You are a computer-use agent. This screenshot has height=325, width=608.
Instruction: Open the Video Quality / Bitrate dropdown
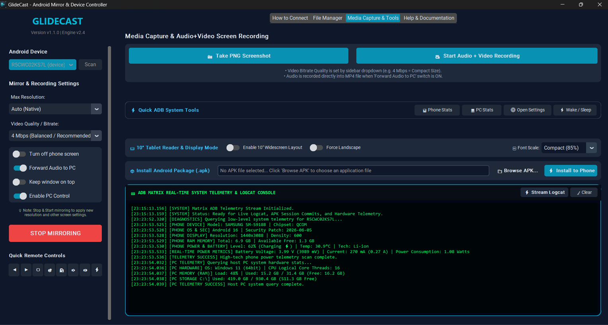click(55, 136)
